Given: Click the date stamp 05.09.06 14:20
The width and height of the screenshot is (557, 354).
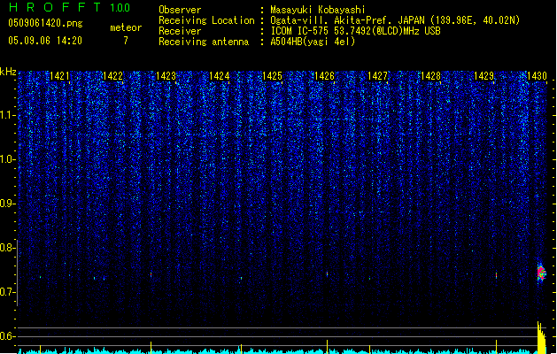Looking at the screenshot, I should coord(45,41).
